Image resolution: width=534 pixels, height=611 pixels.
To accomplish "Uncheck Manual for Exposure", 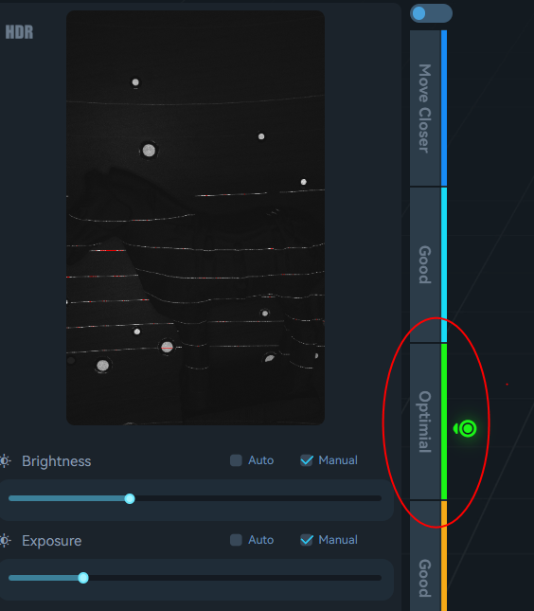I will tap(307, 540).
